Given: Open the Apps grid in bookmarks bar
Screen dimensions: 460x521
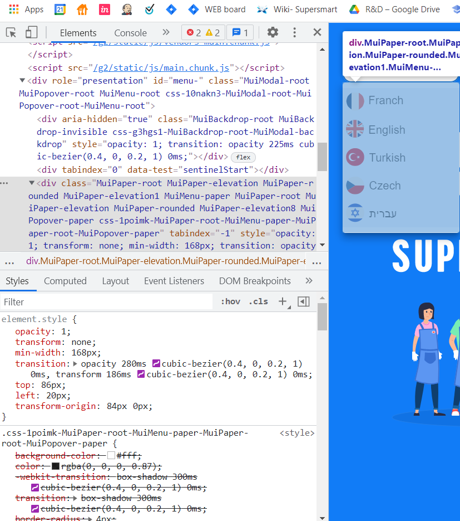Looking at the screenshot, I should tap(26, 9).
